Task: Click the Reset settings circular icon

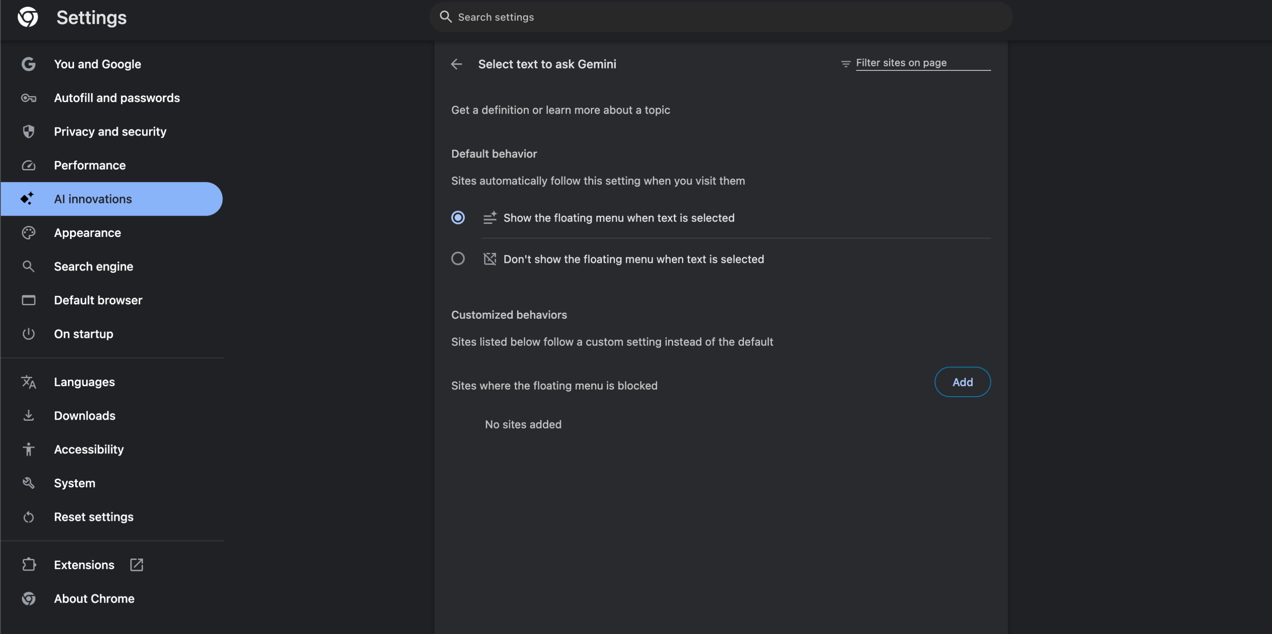Action: click(29, 517)
